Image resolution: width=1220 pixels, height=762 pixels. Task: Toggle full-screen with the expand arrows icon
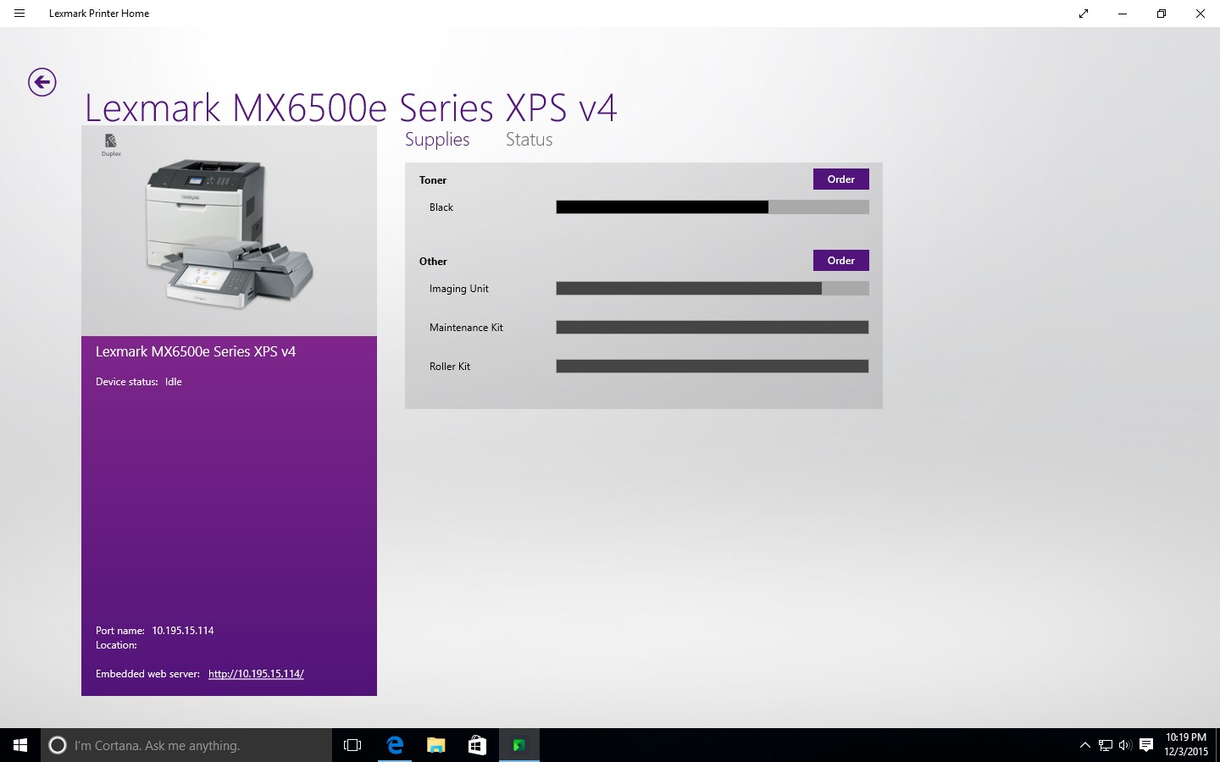click(x=1084, y=14)
